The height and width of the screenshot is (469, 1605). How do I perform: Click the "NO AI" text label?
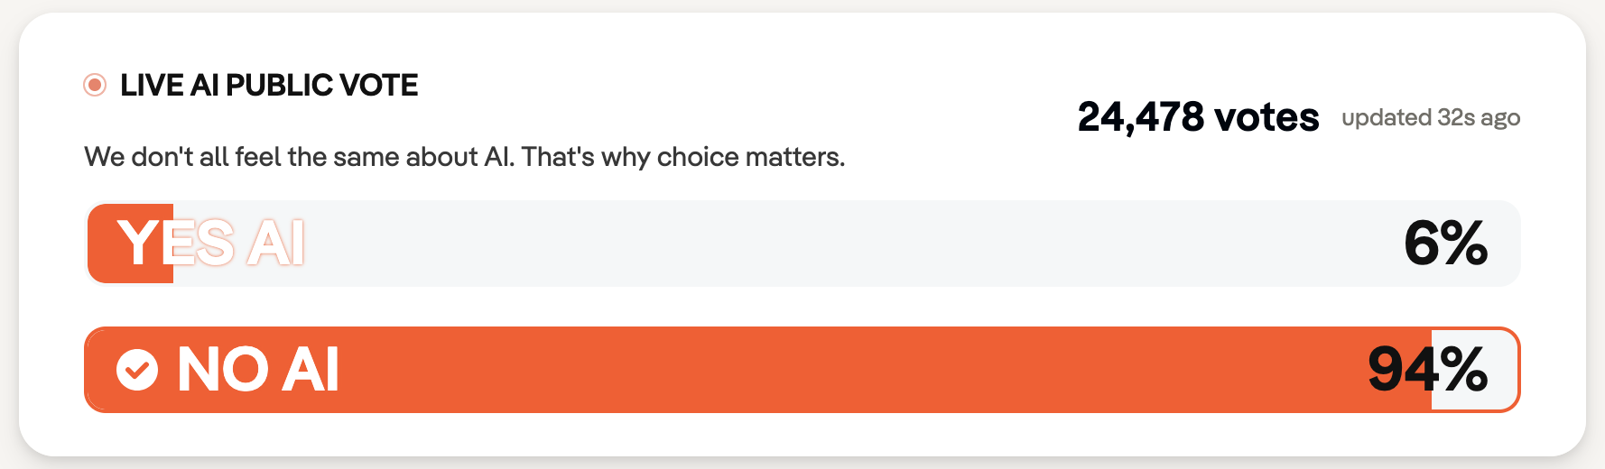[258, 370]
